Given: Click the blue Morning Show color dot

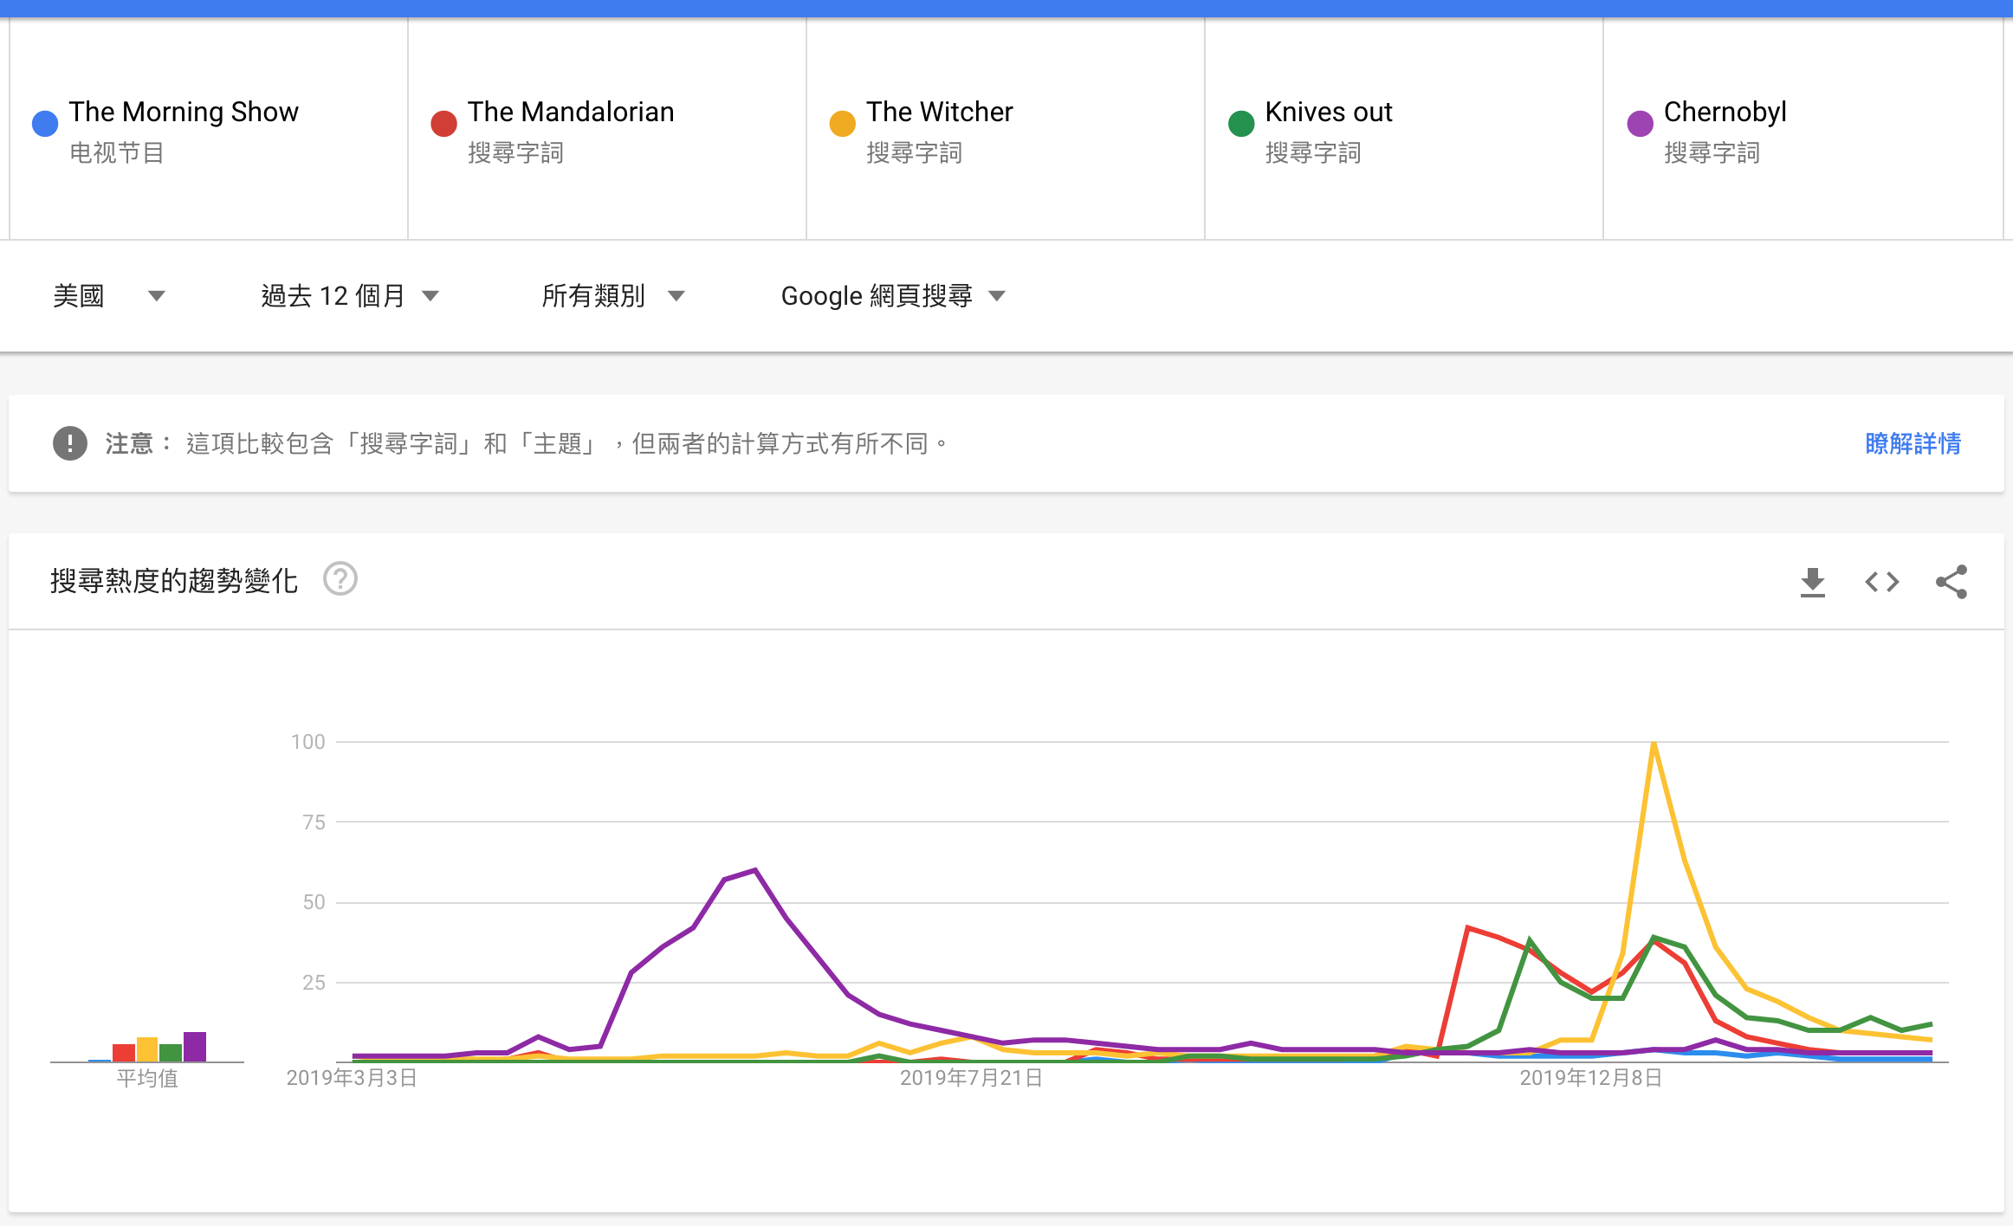Looking at the screenshot, I should point(45,124).
